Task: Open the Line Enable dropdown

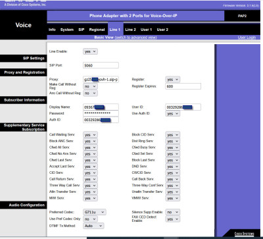Action: 90,51
